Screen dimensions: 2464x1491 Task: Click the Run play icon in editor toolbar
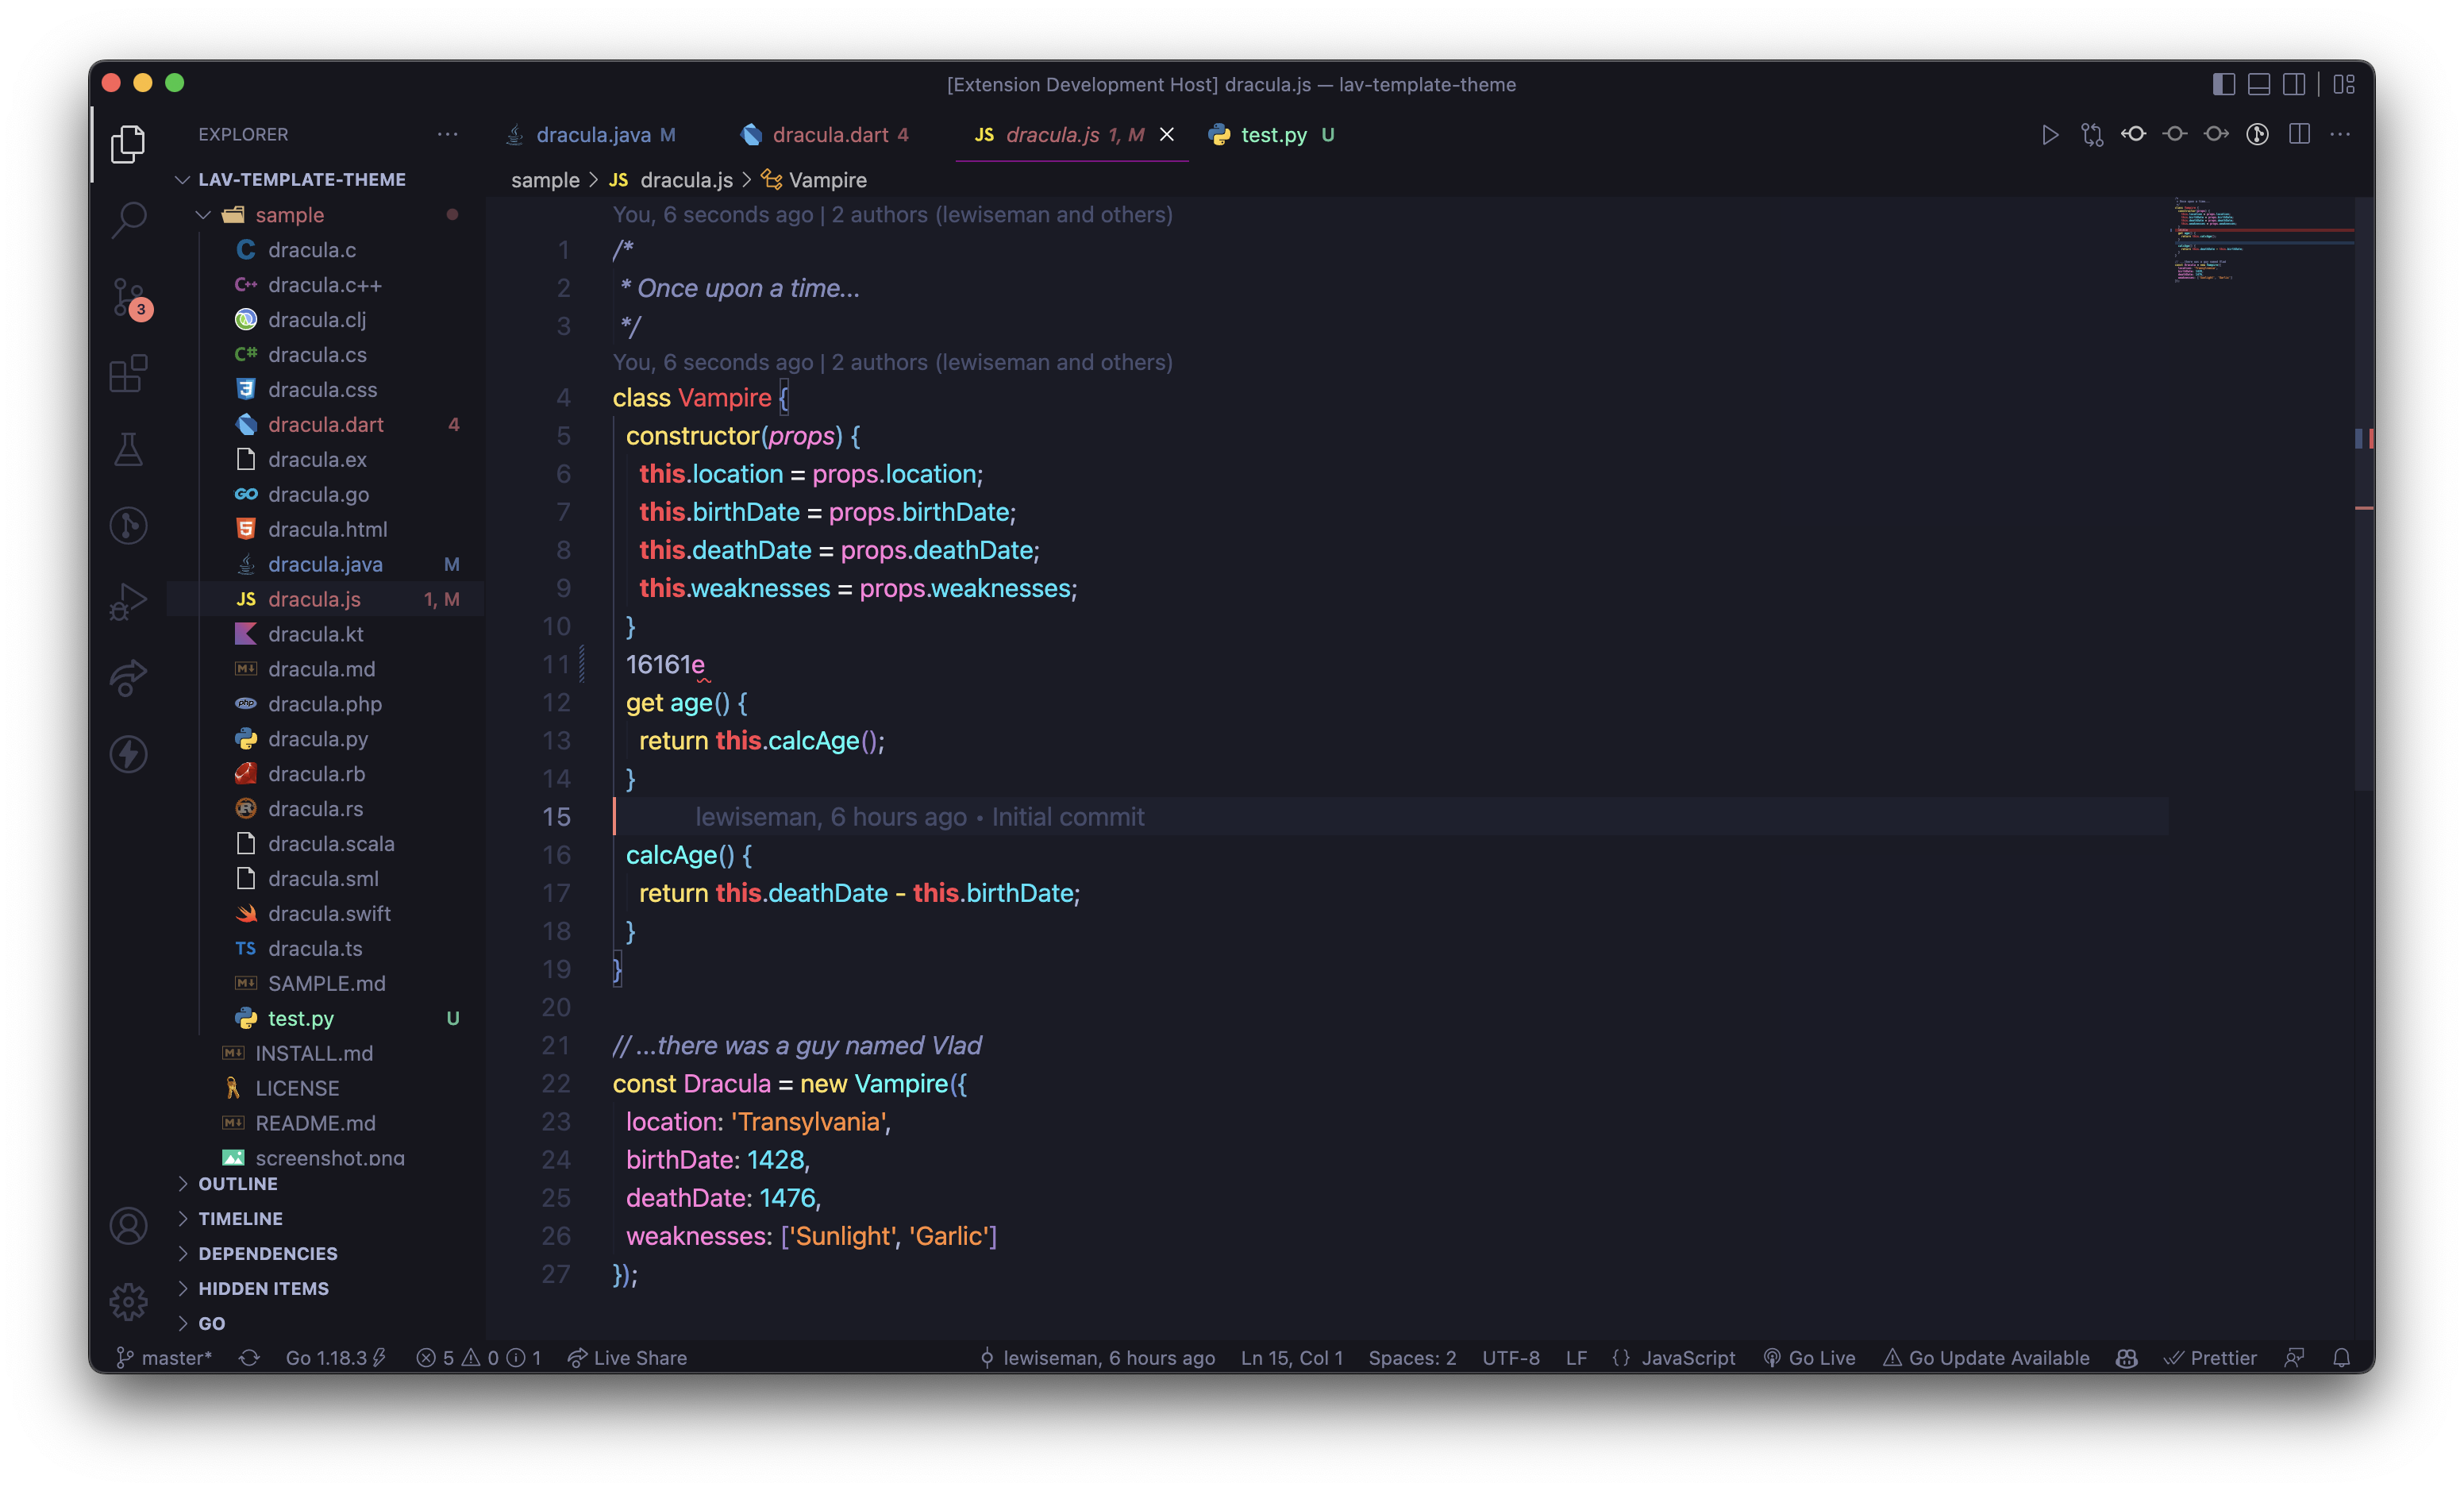2049,135
